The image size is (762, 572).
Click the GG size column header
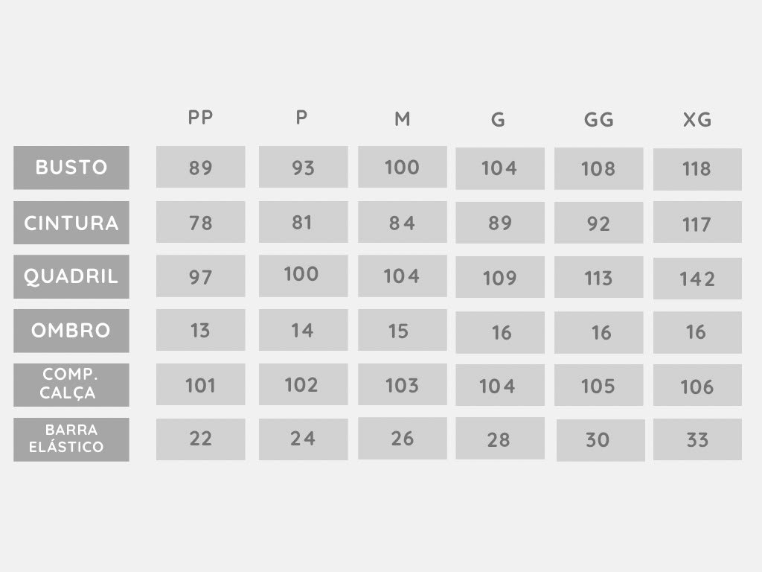(599, 120)
